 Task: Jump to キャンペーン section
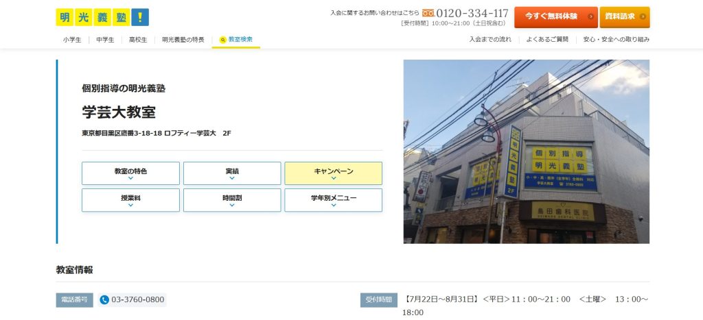pyautogui.click(x=334, y=173)
